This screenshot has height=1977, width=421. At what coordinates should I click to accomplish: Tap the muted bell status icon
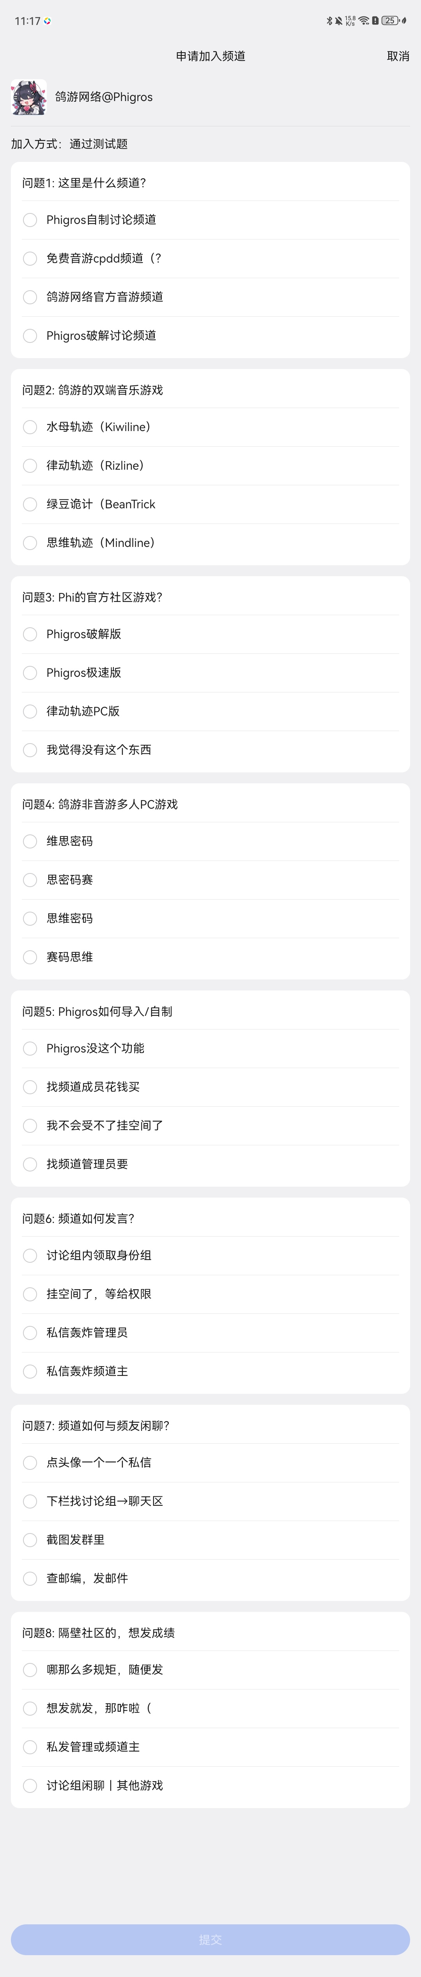(x=338, y=21)
